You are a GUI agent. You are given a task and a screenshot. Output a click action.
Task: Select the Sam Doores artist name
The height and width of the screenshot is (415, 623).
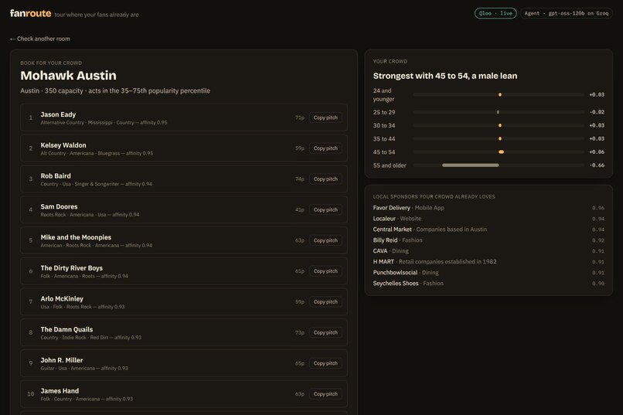tap(59, 206)
